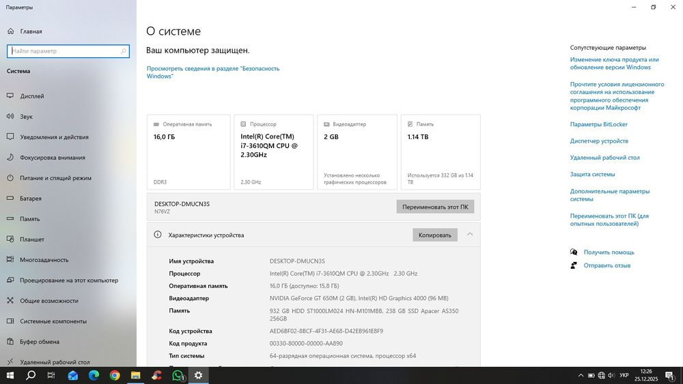Open CCleaner from taskbar
683x384 pixels.
point(156,375)
